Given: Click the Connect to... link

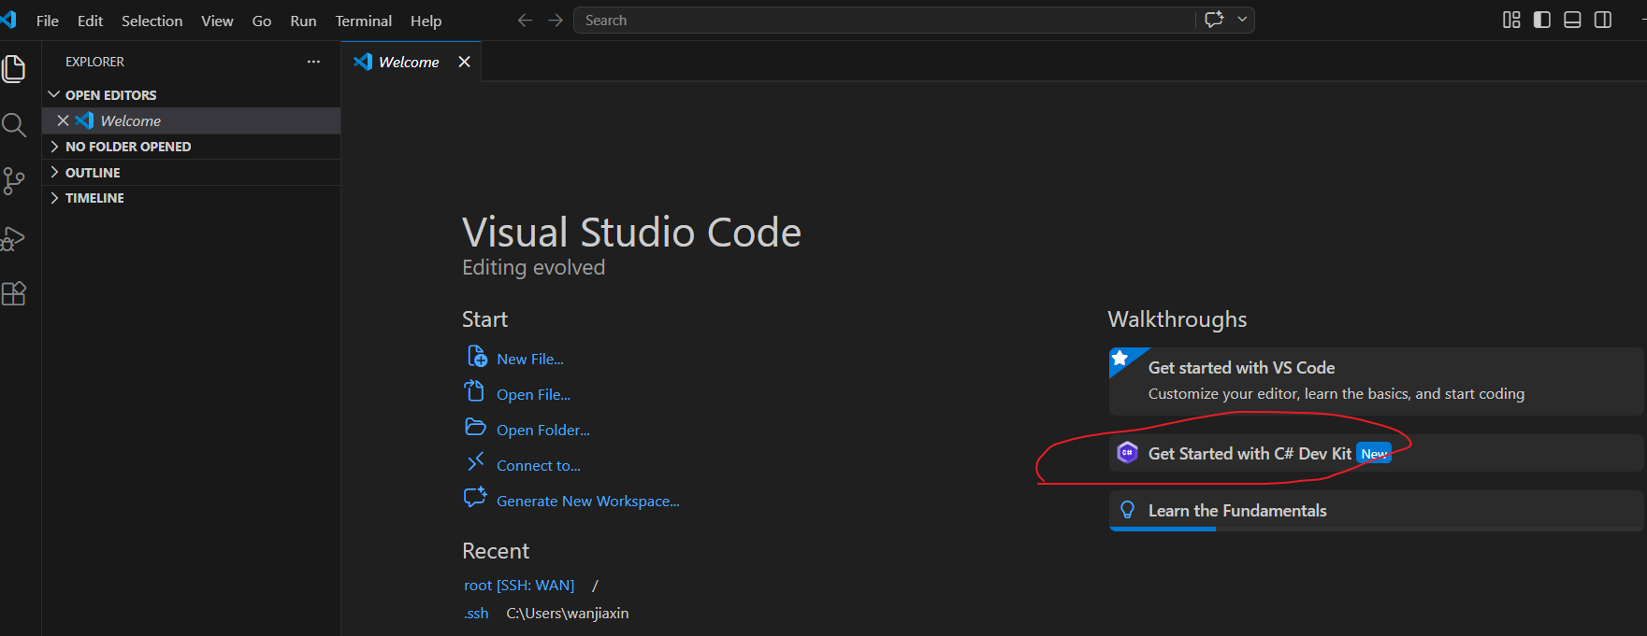Looking at the screenshot, I should [x=539, y=465].
